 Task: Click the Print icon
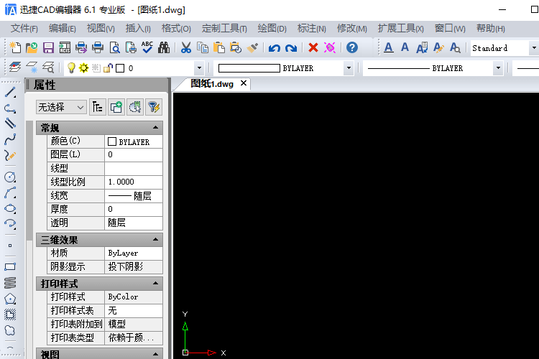[x=98, y=47]
